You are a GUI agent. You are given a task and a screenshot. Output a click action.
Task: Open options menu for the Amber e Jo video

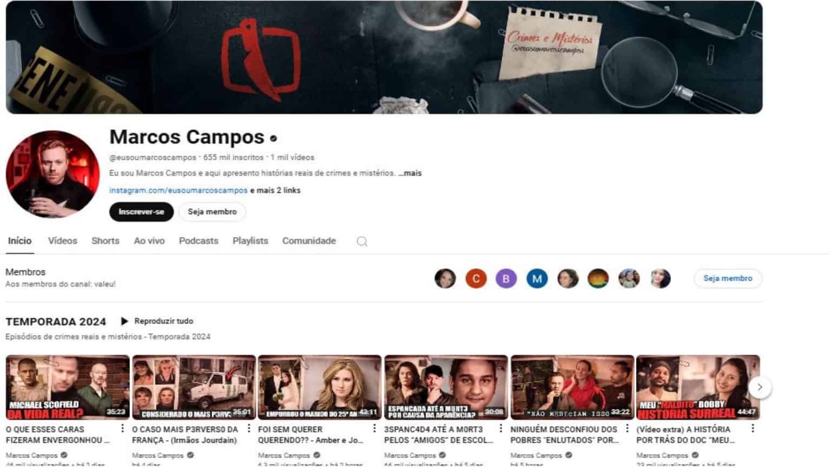tap(373, 428)
